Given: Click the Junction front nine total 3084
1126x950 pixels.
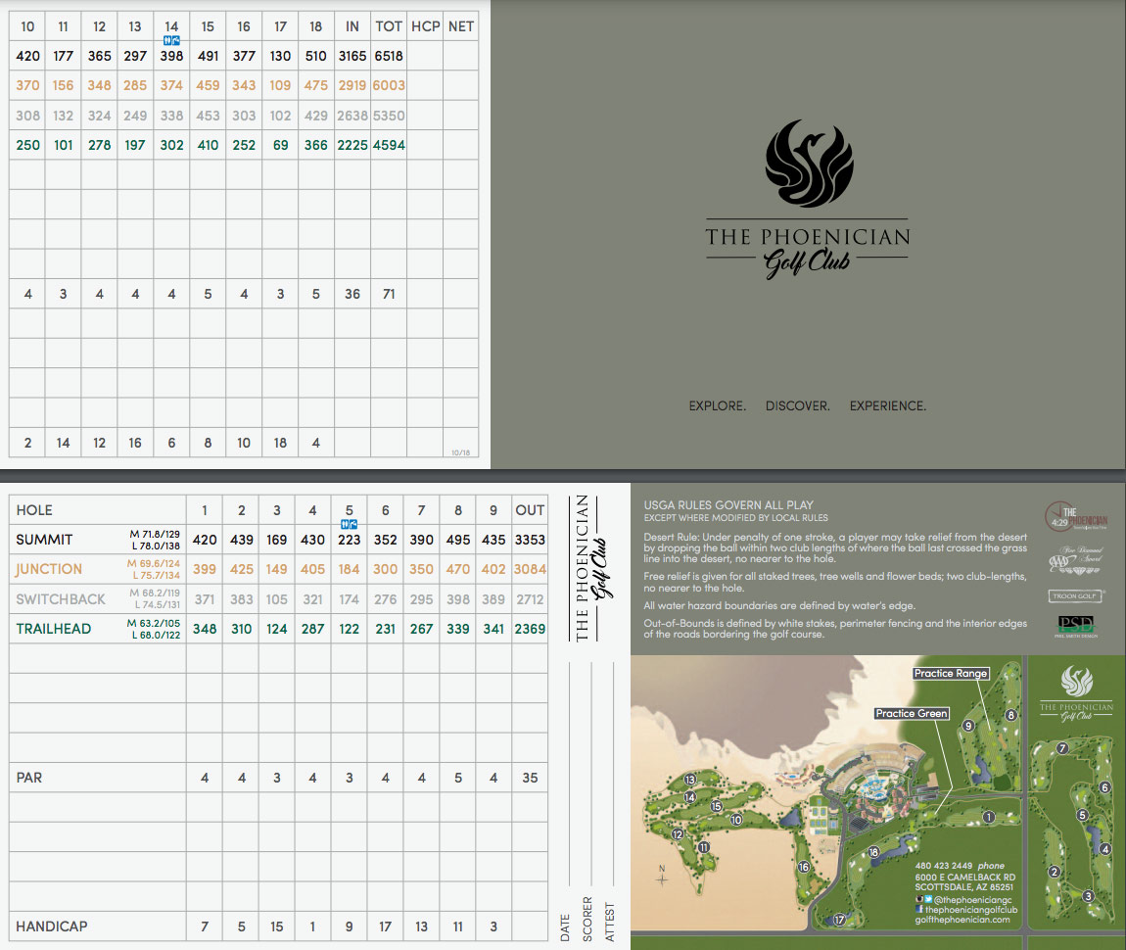Looking at the screenshot, I should (530, 569).
